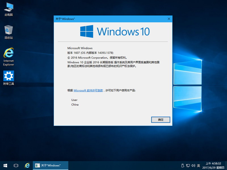Open the taskbar clock and date
The height and width of the screenshot is (170, 227).
(213, 166)
